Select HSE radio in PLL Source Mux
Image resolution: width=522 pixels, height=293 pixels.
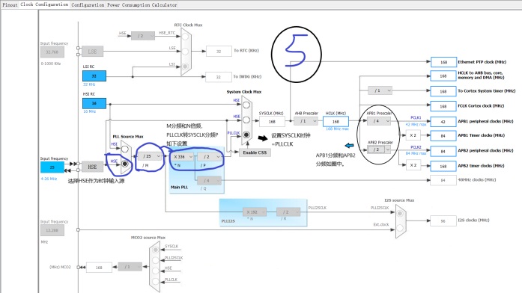pyautogui.click(x=125, y=164)
